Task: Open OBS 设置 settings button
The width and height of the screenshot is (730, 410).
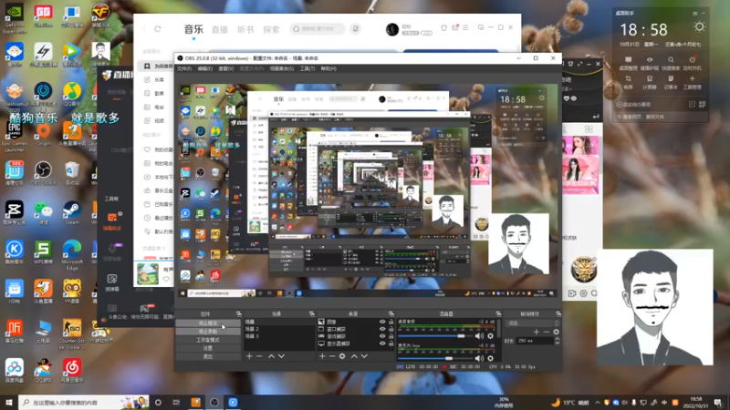Action: pyautogui.click(x=208, y=348)
